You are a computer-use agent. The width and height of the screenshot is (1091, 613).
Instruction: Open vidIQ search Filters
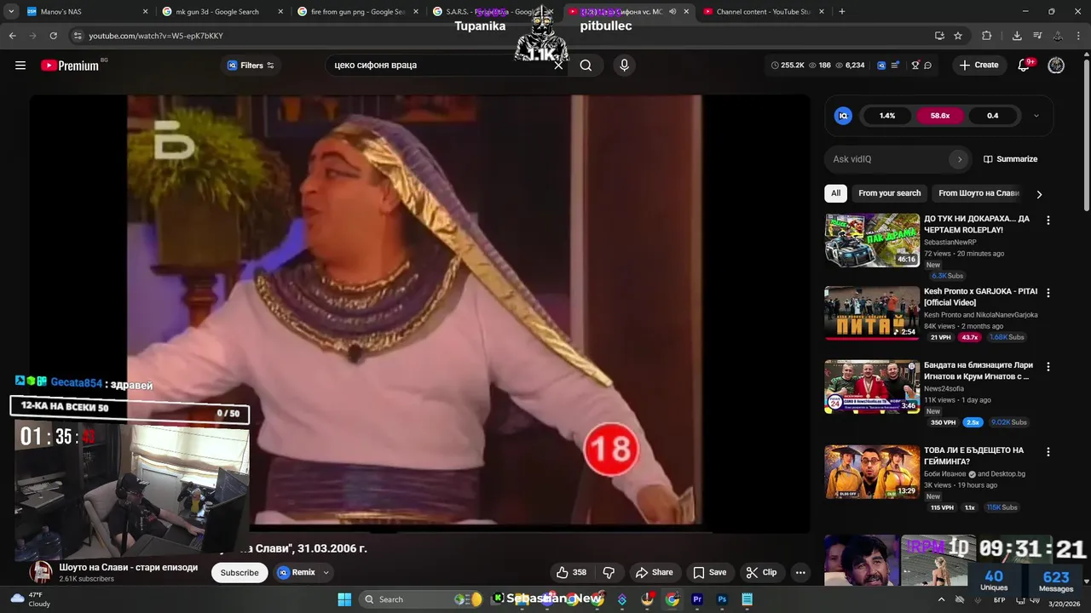(251, 66)
